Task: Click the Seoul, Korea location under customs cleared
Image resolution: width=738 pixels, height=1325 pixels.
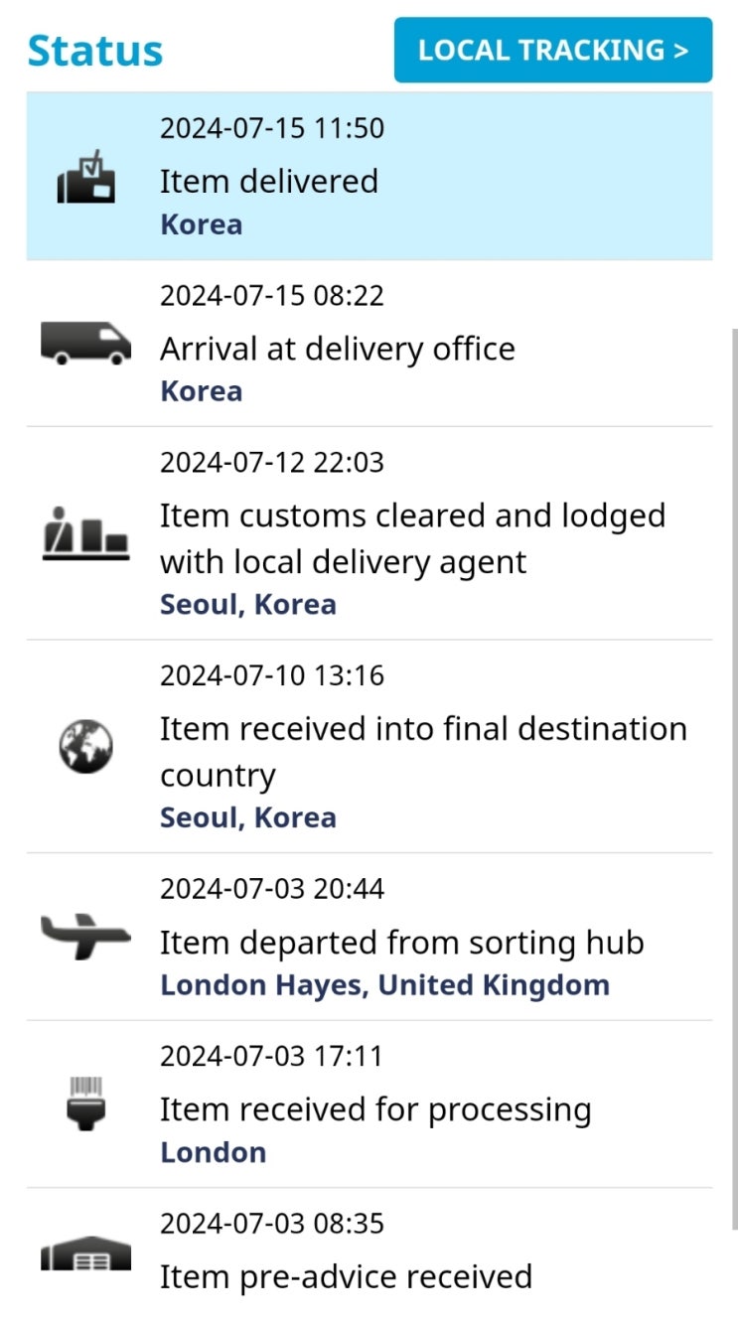Action: [x=248, y=604]
